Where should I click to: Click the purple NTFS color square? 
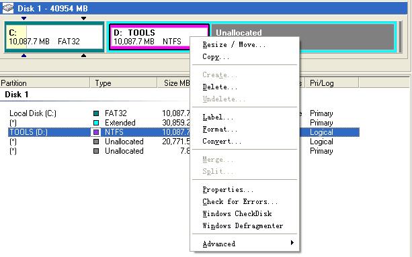(x=96, y=132)
